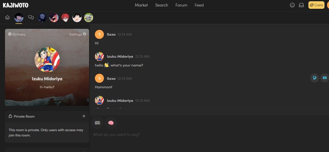Screen dimensions: 329x152
Task: Open the Market menu item
Action: [x=141, y=5]
